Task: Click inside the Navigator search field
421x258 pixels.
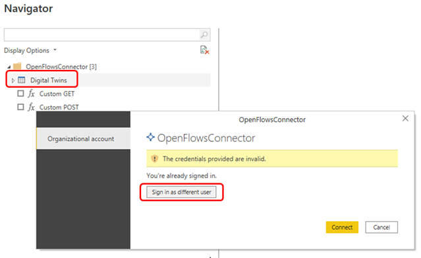Action: click(x=102, y=35)
